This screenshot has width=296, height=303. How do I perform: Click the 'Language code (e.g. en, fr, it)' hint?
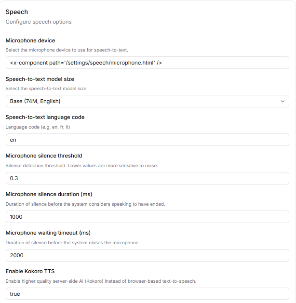[x=39, y=127]
